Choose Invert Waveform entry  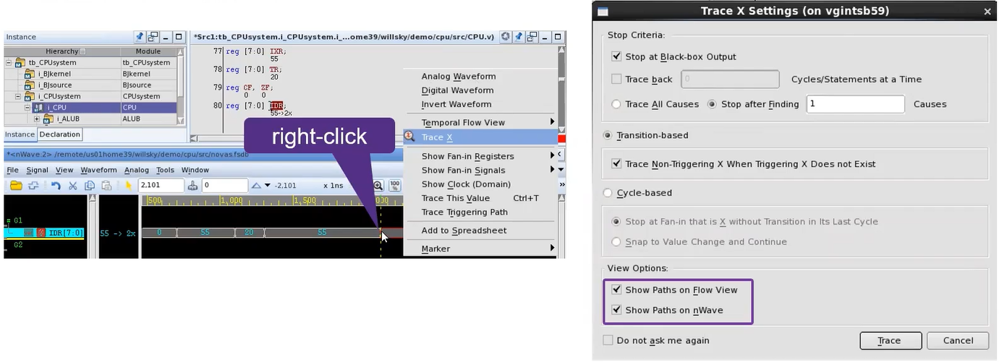(480, 104)
